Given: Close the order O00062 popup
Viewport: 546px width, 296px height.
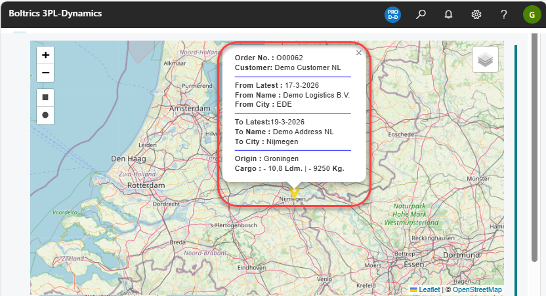Looking at the screenshot, I should pos(358,53).
